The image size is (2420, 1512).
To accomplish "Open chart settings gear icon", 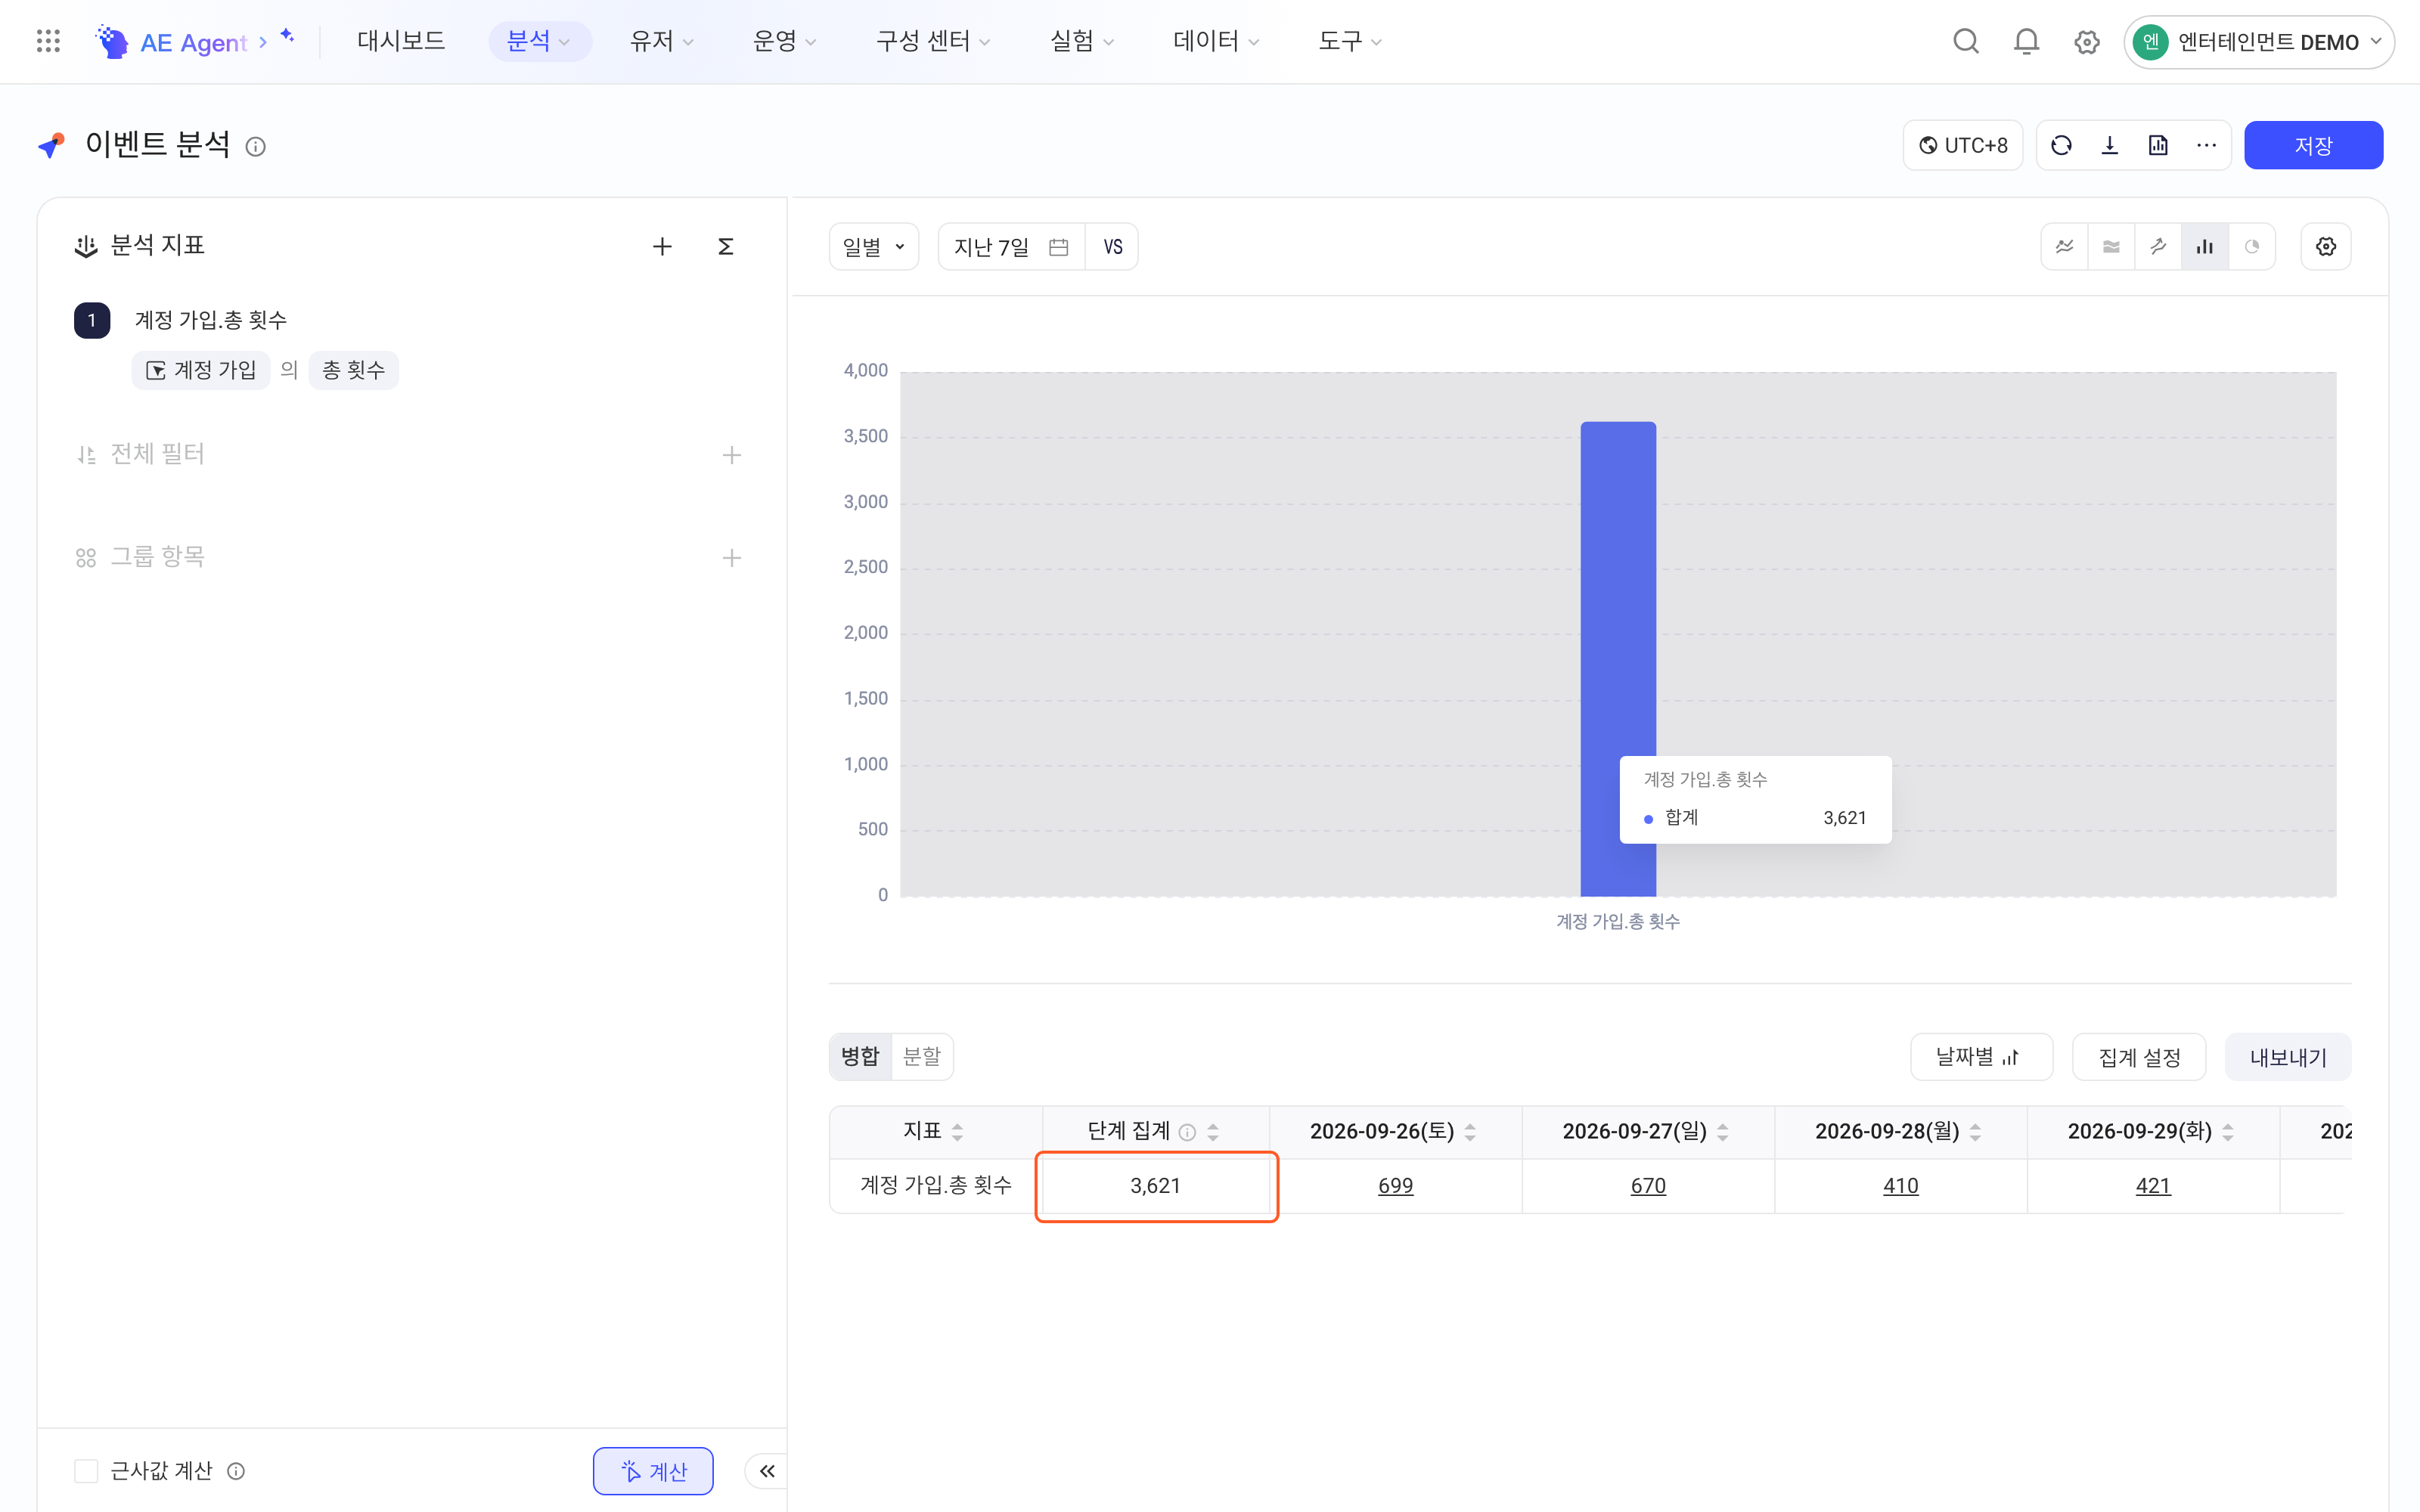I will pyautogui.click(x=2326, y=246).
